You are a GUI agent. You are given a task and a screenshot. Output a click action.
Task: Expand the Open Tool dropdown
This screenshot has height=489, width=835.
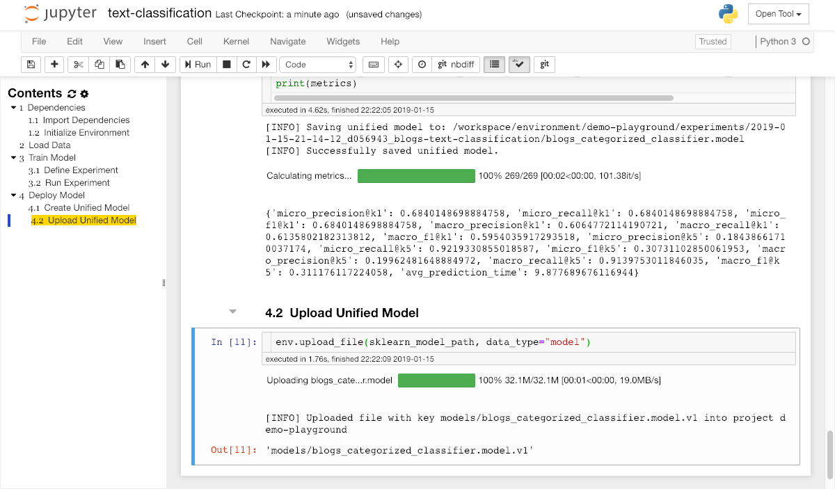coord(778,14)
